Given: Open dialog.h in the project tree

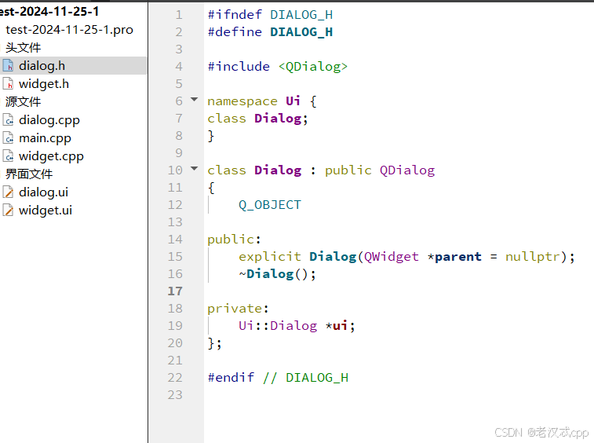Looking at the screenshot, I should click(x=42, y=66).
